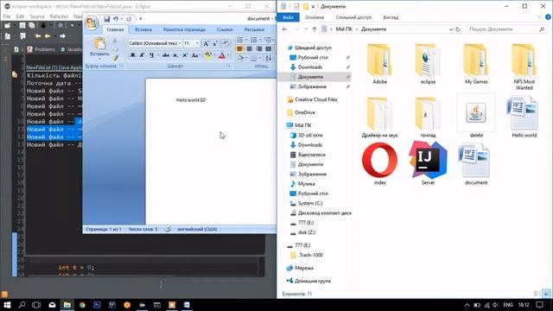Switch to the Вставка tab in Word
Image resolution: width=553 pixels, height=311 pixels.
tap(143, 29)
